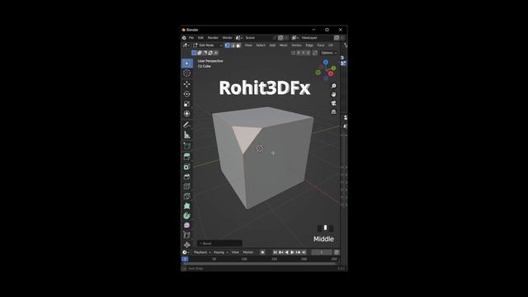Enable vertex select mode

pos(228,45)
